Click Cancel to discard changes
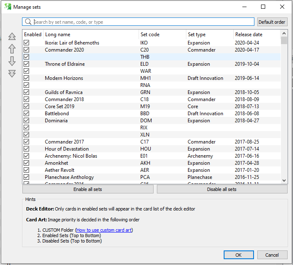The height and width of the screenshot is (265, 293). (272, 255)
